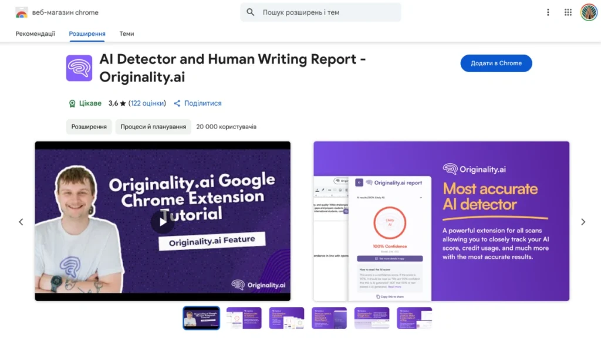Switch to the Теми tab

coord(126,34)
